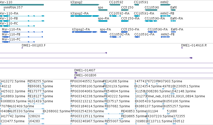Open BAC clone DME1-014I07

[85, 70]
